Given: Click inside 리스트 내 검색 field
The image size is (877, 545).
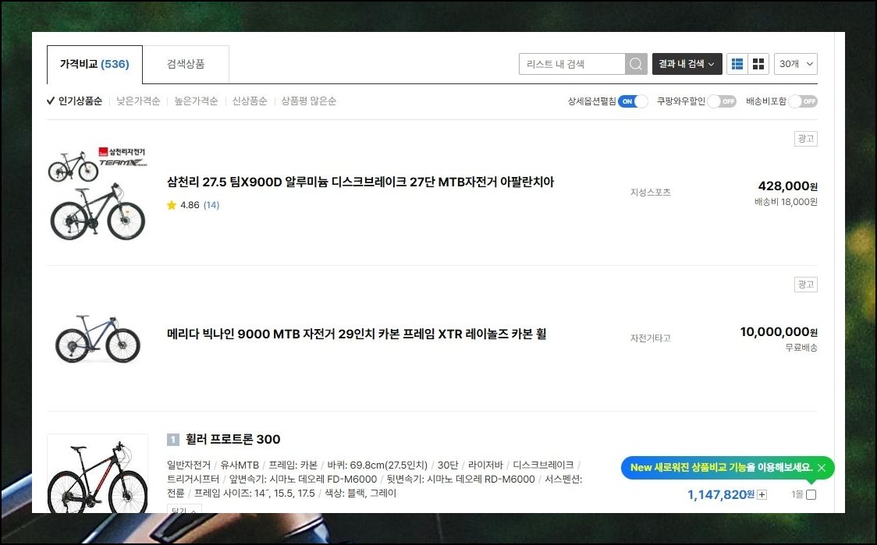Looking at the screenshot, I should click(x=572, y=64).
